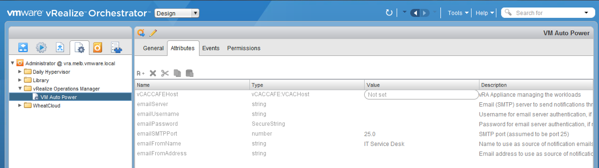Expand the Daily Hypervisor folder
The image size is (599, 168).
20,71
